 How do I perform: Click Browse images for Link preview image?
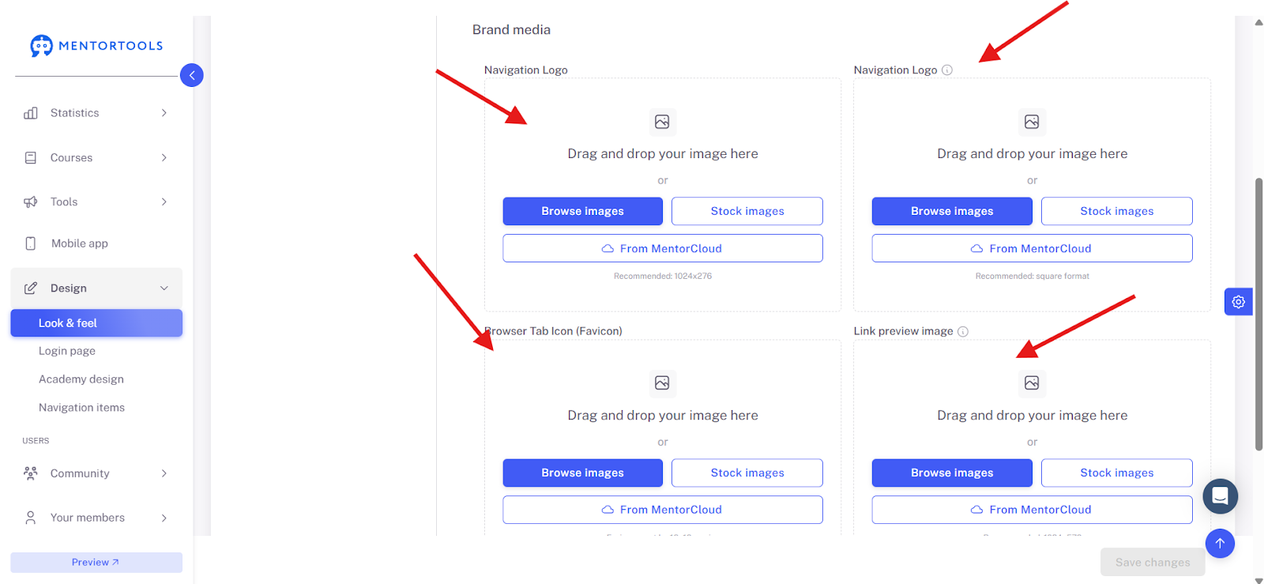[952, 473]
